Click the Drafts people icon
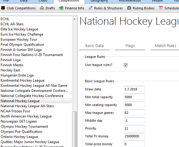The width and height of the screenshot is (179, 147). tap(42, 8)
